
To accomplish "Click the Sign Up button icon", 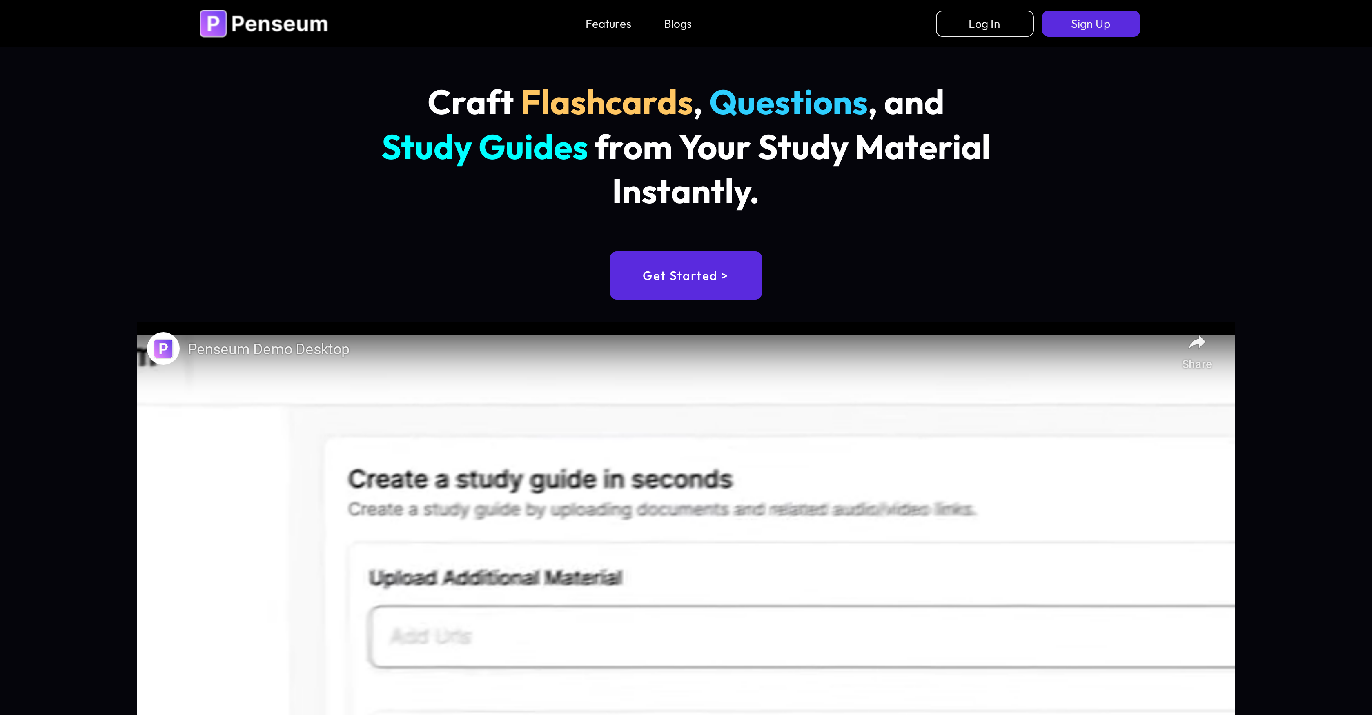I will (1090, 24).
